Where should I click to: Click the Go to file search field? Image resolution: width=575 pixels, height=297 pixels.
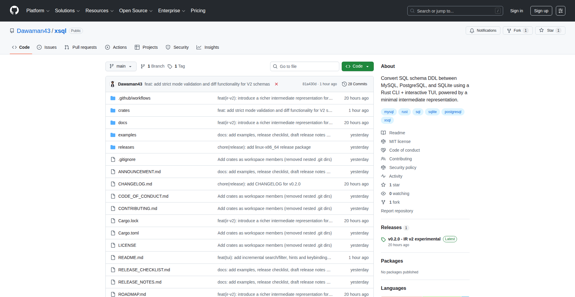[304, 66]
